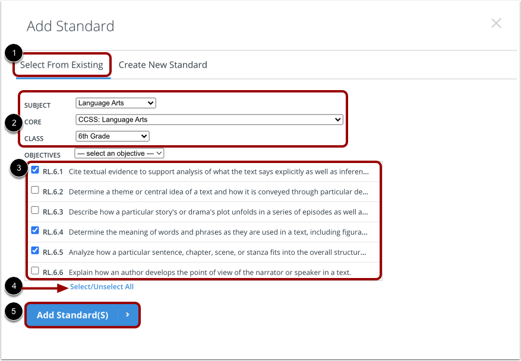Enable the RL.6.6 checkbox
The height and width of the screenshot is (361, 521).
coord(35,270)
